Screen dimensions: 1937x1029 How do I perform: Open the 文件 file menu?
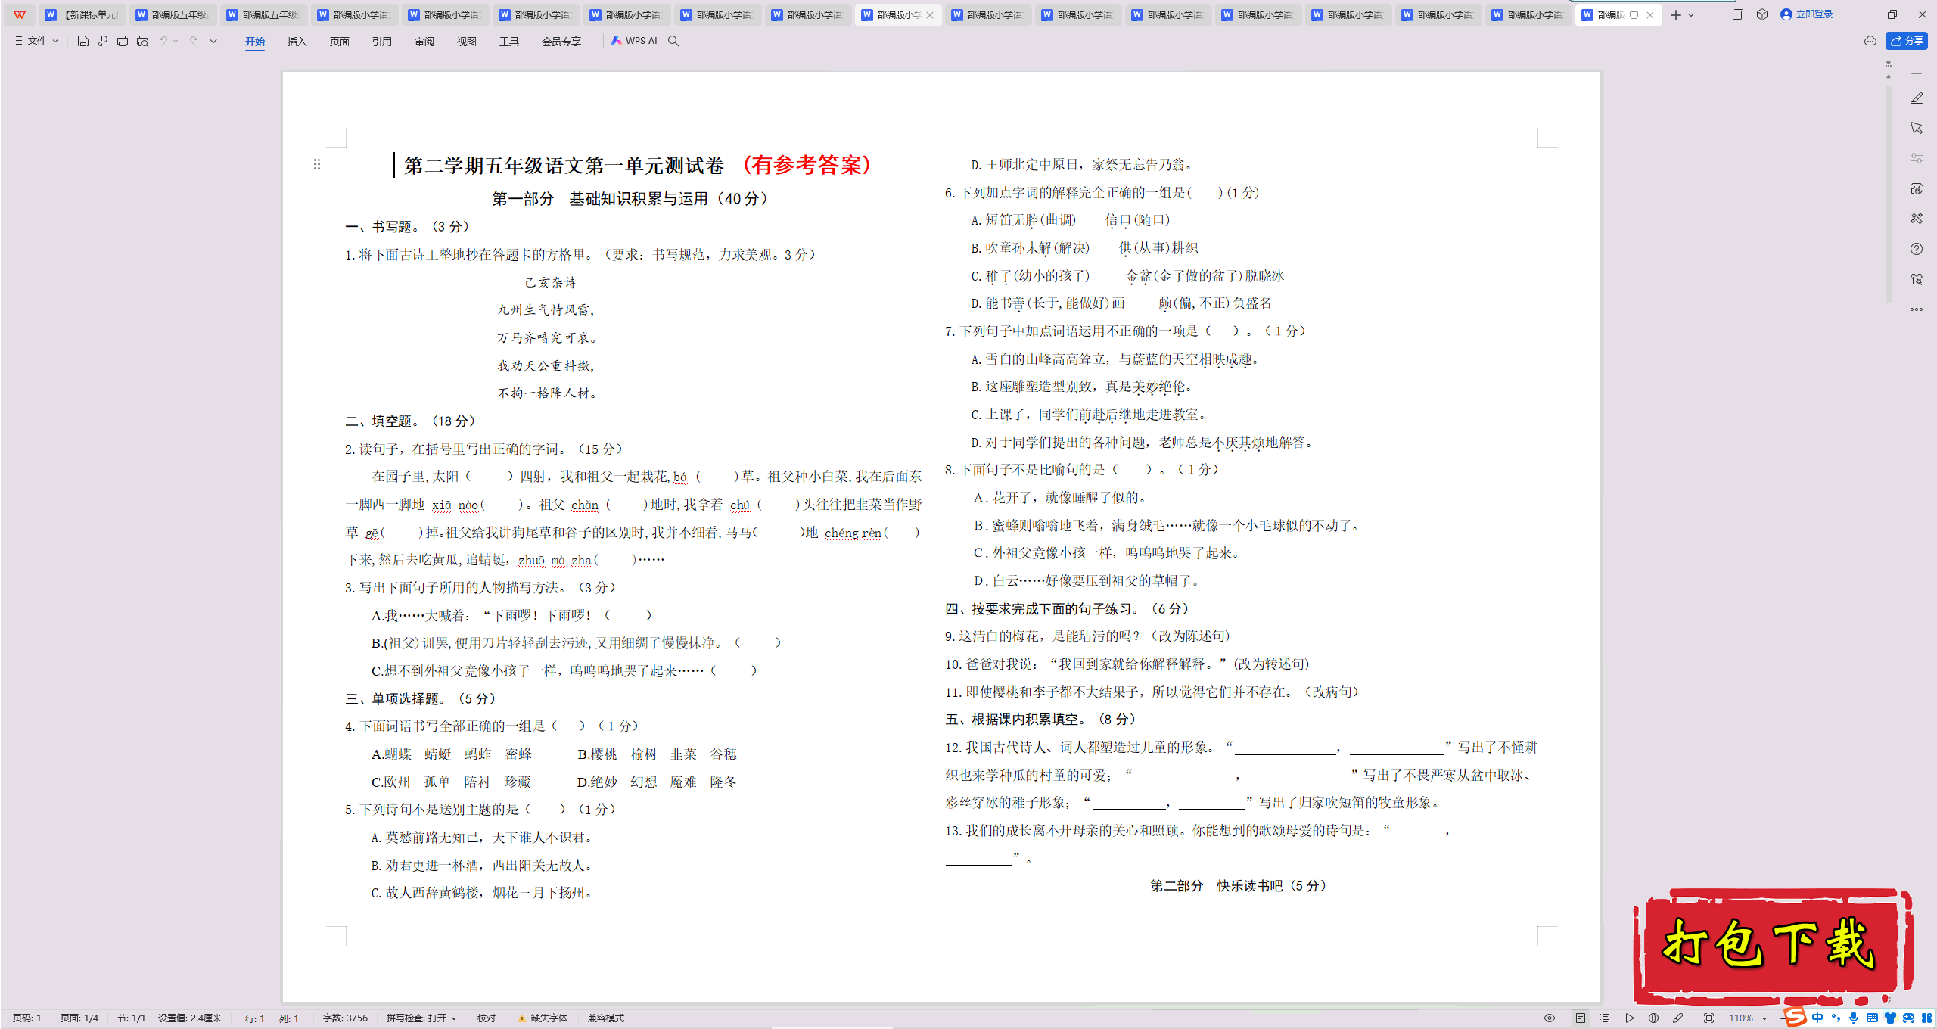click(x=36, y=41)
